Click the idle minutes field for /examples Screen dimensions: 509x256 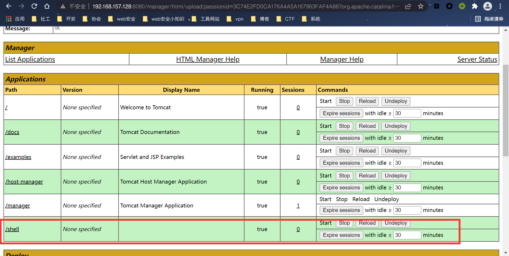pos(407,163)
